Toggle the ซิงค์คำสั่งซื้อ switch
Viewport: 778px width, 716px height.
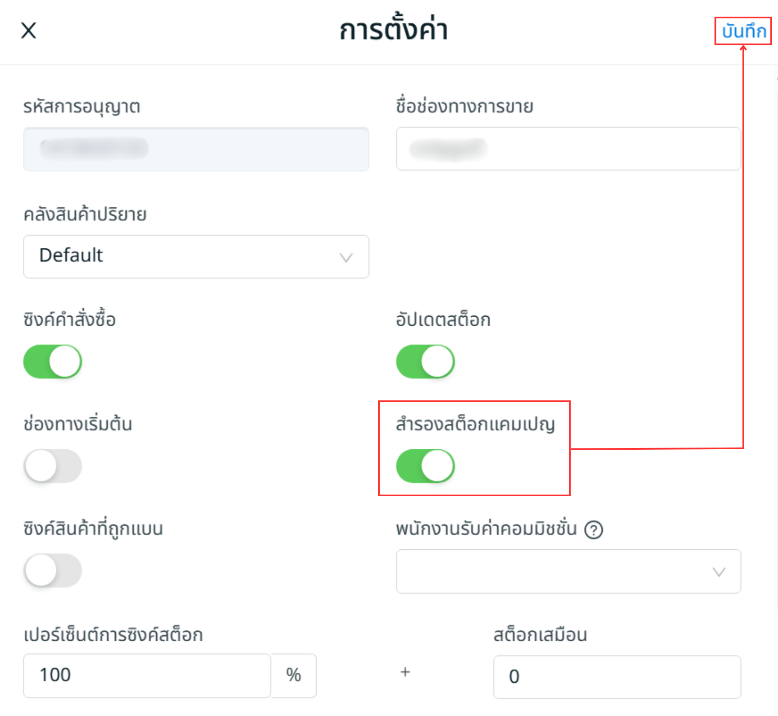(x=53, y=362)
